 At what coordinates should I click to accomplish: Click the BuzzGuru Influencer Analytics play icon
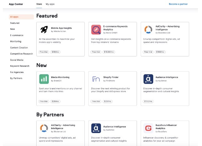[x=148, y=128]
